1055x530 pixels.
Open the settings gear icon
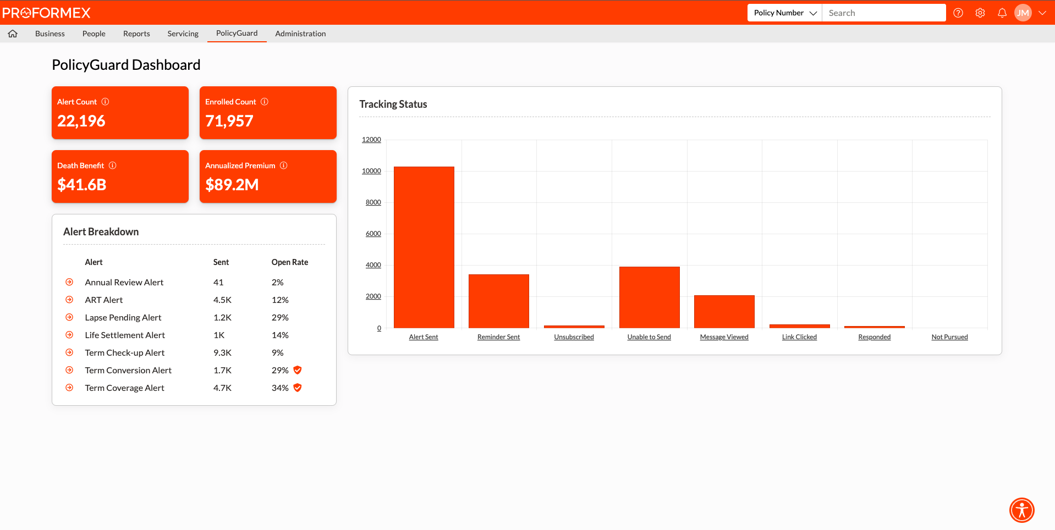tap(980, 13)
